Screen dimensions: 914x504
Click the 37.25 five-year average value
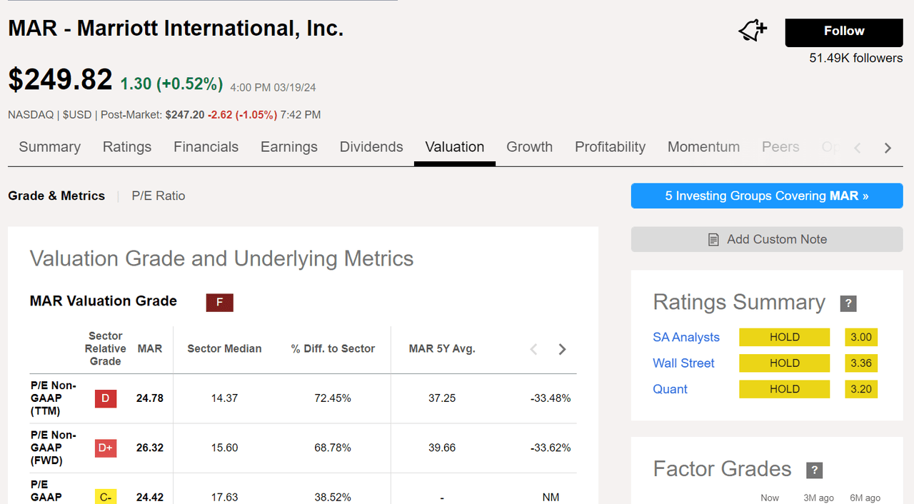tap(442, 398)
